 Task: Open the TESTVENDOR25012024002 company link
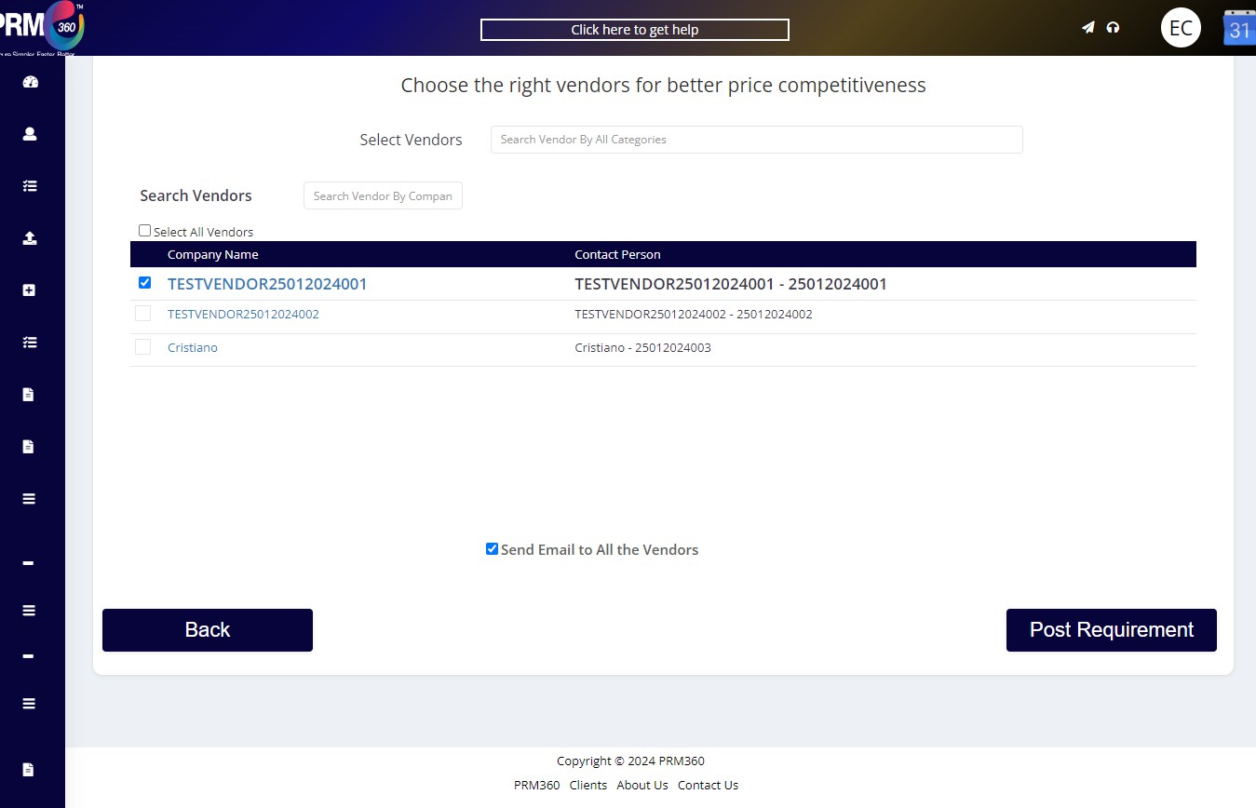243,315
